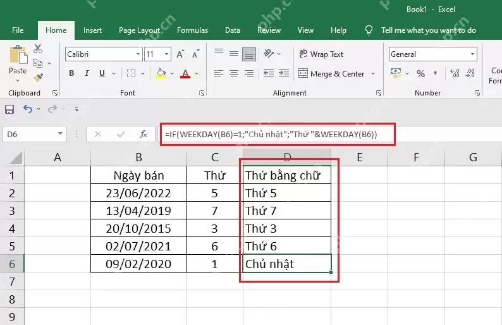This screenshot has width=502, height=325.
Task: Expand the Name Box dropdown arrow
Action: pos(60,134)
